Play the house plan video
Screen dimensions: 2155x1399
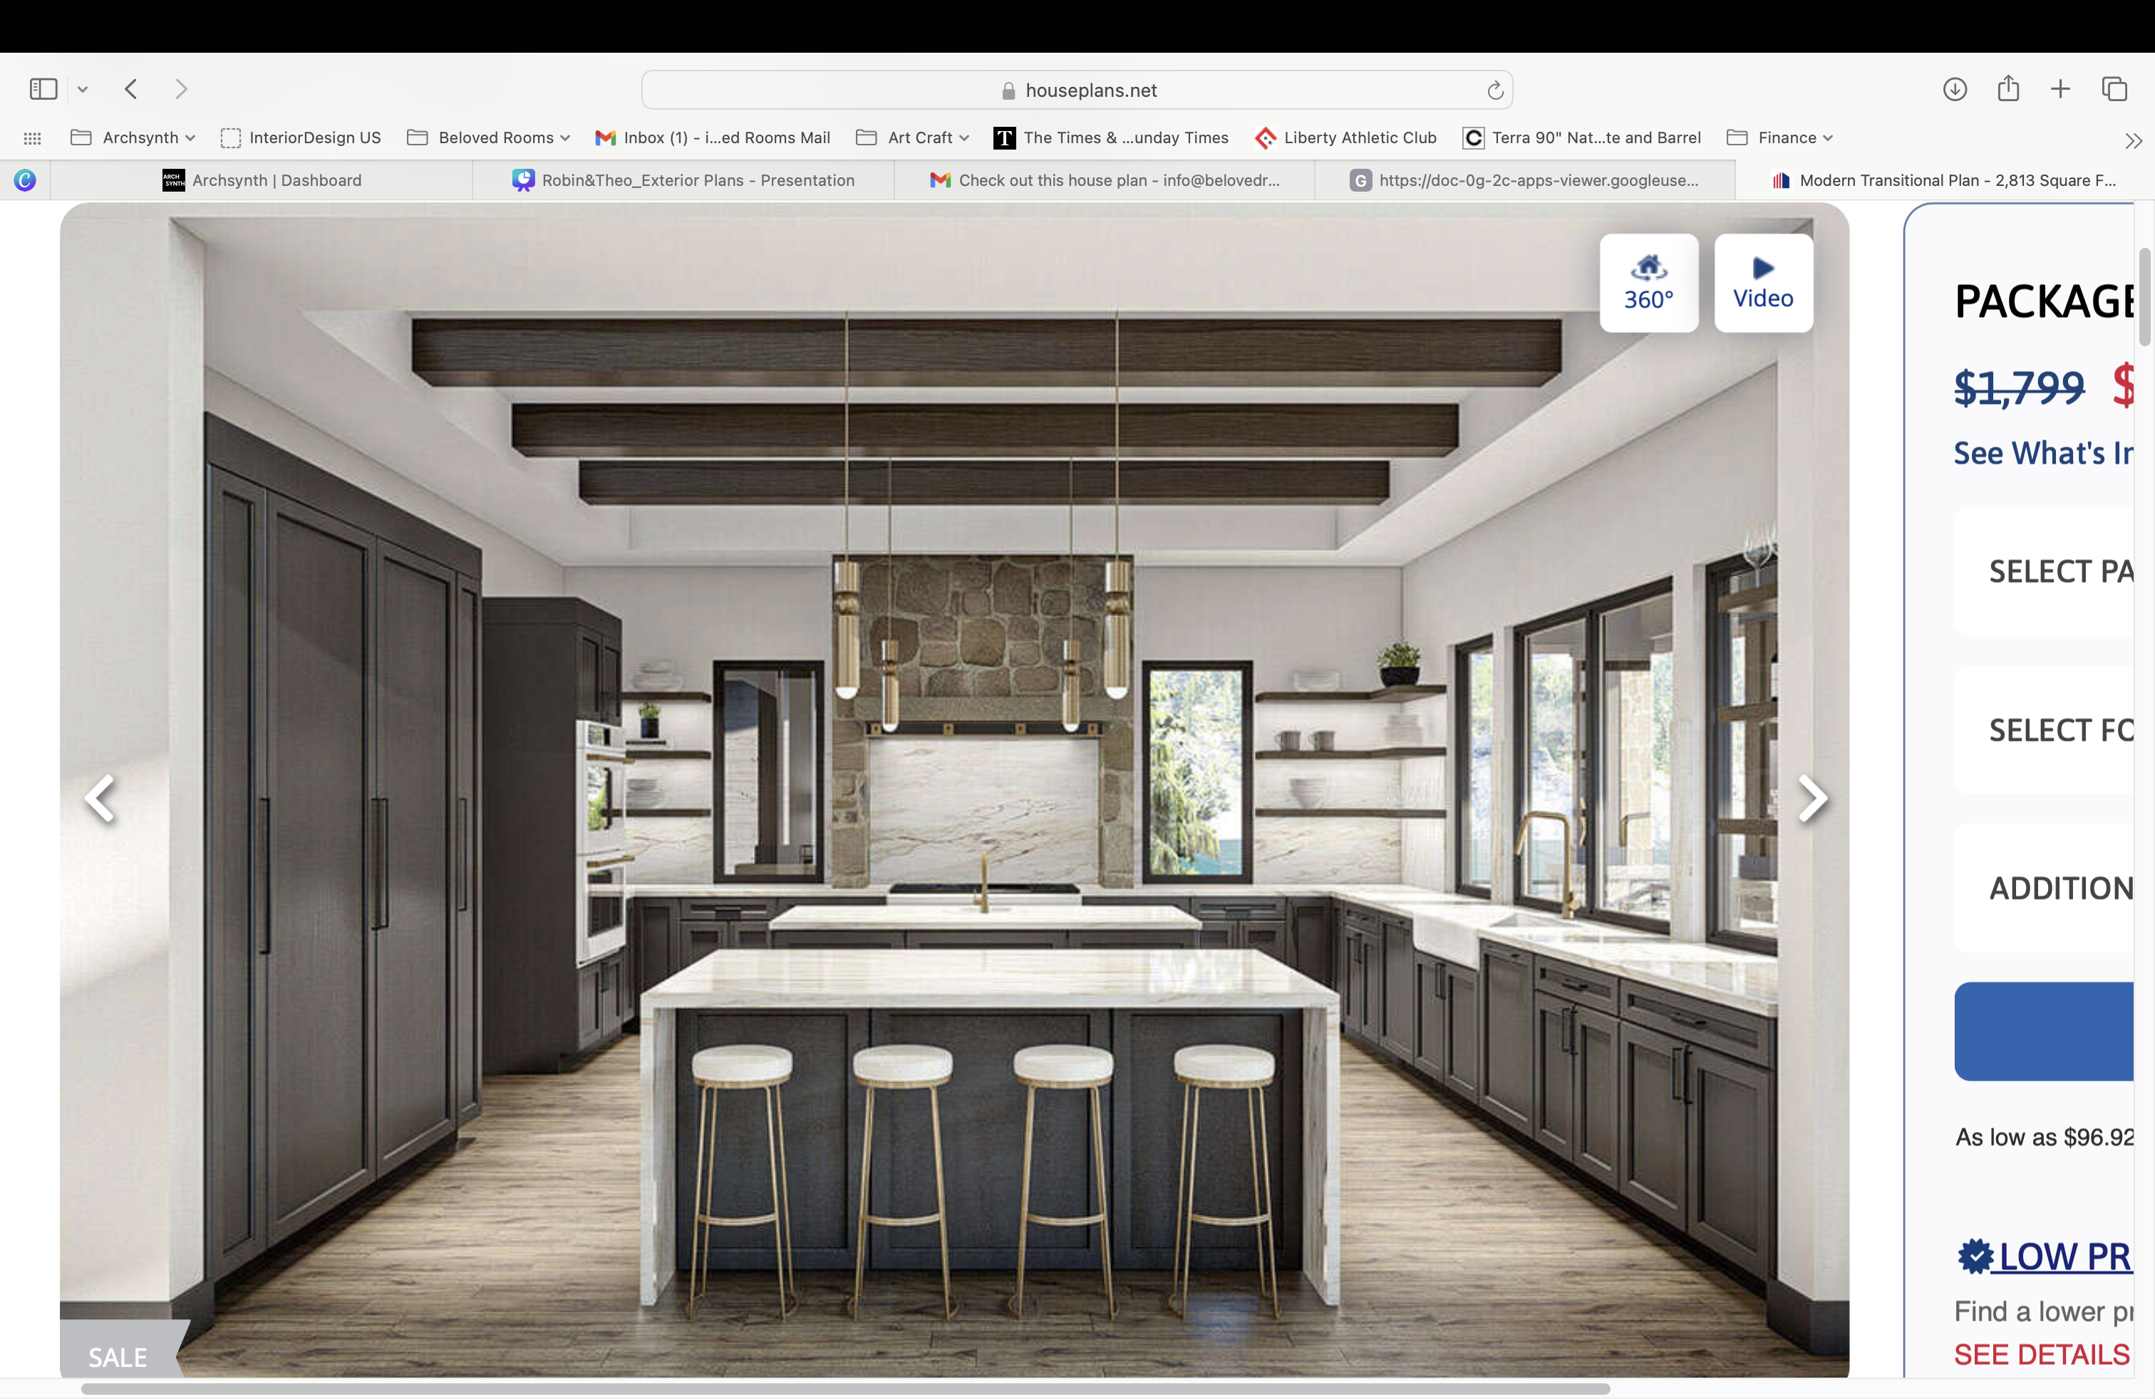tap(1763, 284)
